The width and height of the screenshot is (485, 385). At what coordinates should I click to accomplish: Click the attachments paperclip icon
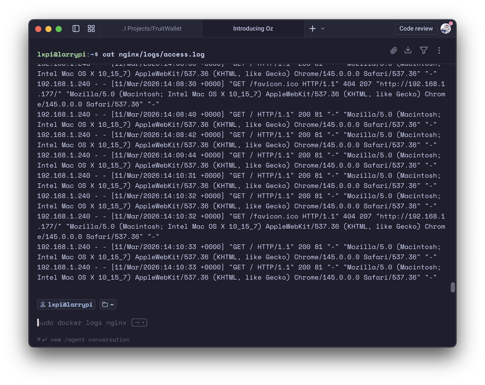click(393, 50)
